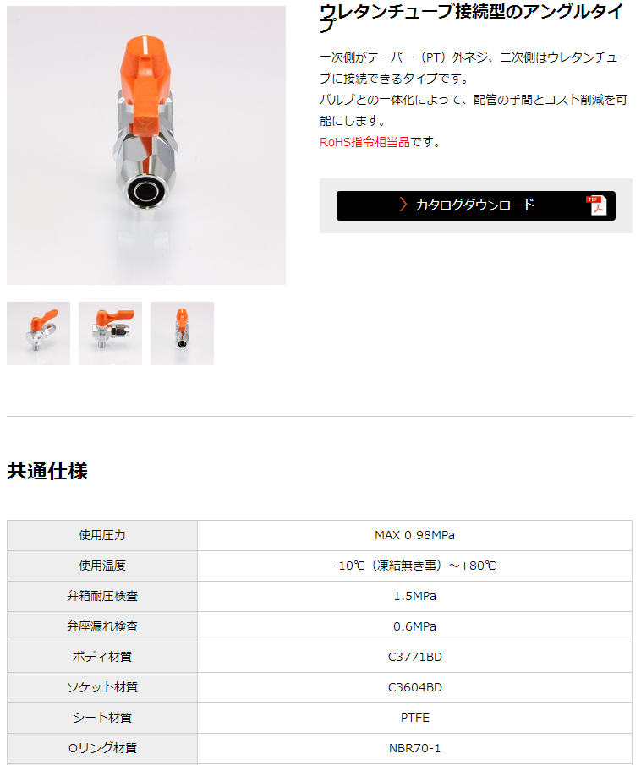The image size is (641, 765).
Task: Click the NBR70-1 O-ring value cell
Action: point(414,748)
